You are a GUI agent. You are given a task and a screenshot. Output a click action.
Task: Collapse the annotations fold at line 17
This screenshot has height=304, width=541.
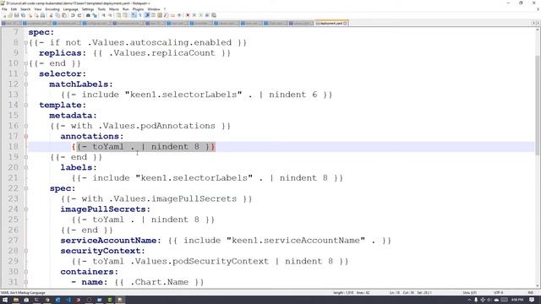coord(26,136)
